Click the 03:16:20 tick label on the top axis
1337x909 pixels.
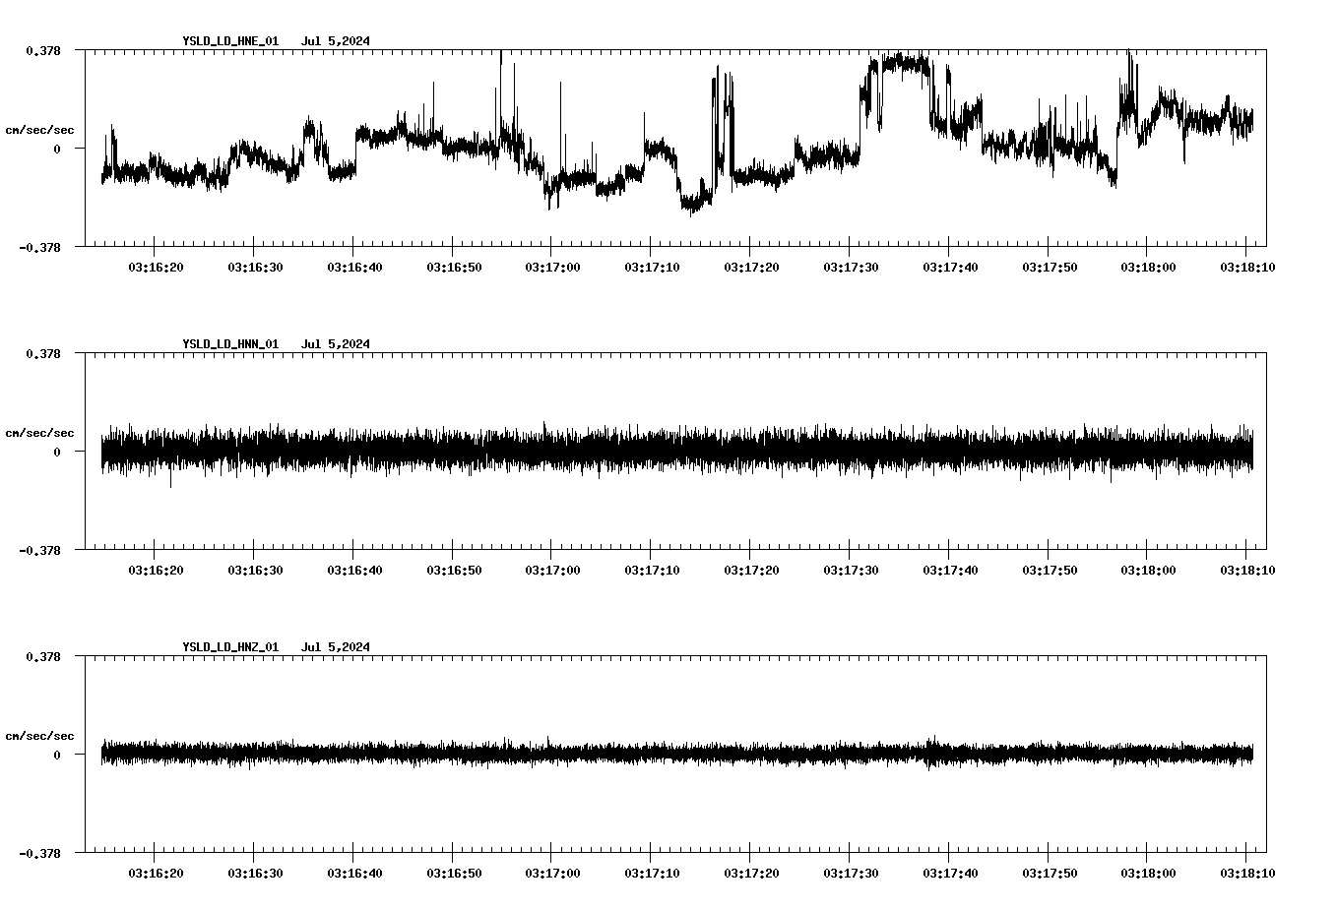[157, 265]
